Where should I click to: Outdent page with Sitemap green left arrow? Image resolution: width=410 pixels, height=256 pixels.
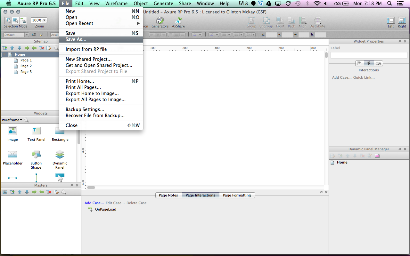[x=34, y=48]
